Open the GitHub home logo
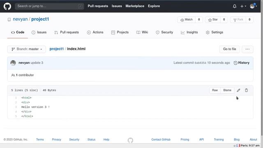This screenshot has height=148, width=263. (7, 7)
